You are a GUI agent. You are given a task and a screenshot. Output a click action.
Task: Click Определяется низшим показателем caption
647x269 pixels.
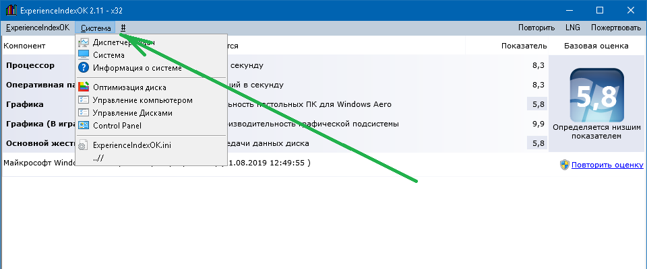(x=596, y=132)
